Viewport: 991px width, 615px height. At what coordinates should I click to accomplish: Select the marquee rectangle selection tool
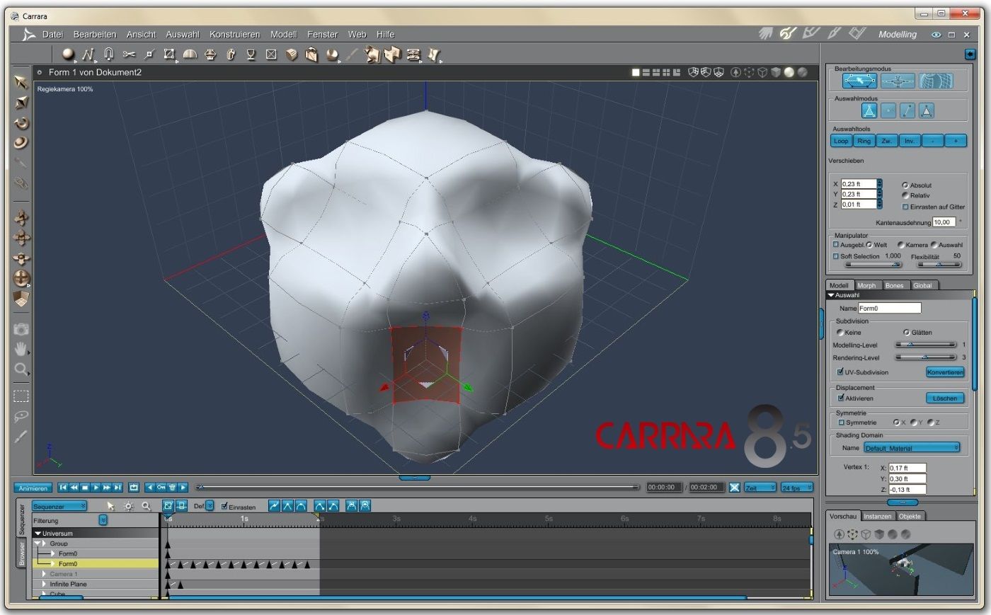pyautogui.click(x=21, y=396)
